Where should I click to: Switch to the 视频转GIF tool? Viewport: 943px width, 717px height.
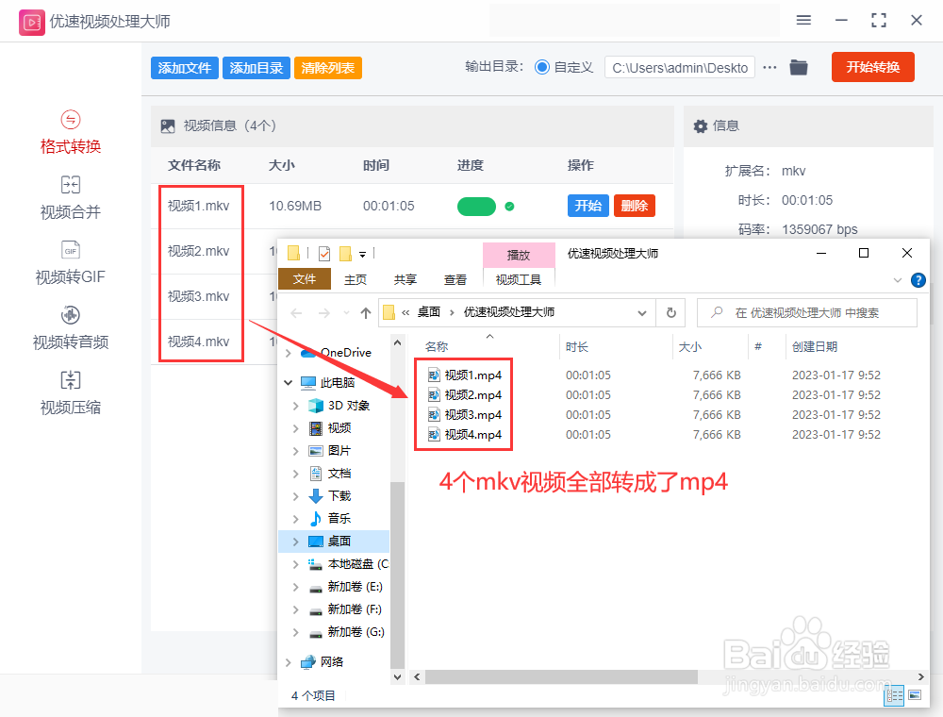pyautogui.click(x=70, y=264)
